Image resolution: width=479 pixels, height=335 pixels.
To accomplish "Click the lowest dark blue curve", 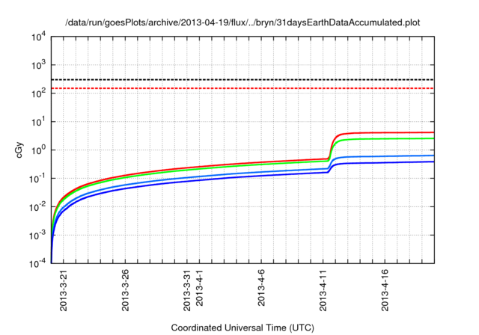I will 389,162.
